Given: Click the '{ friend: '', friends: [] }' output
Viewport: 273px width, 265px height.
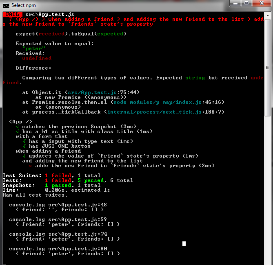Looking at the screenshot, I should 60,210.
